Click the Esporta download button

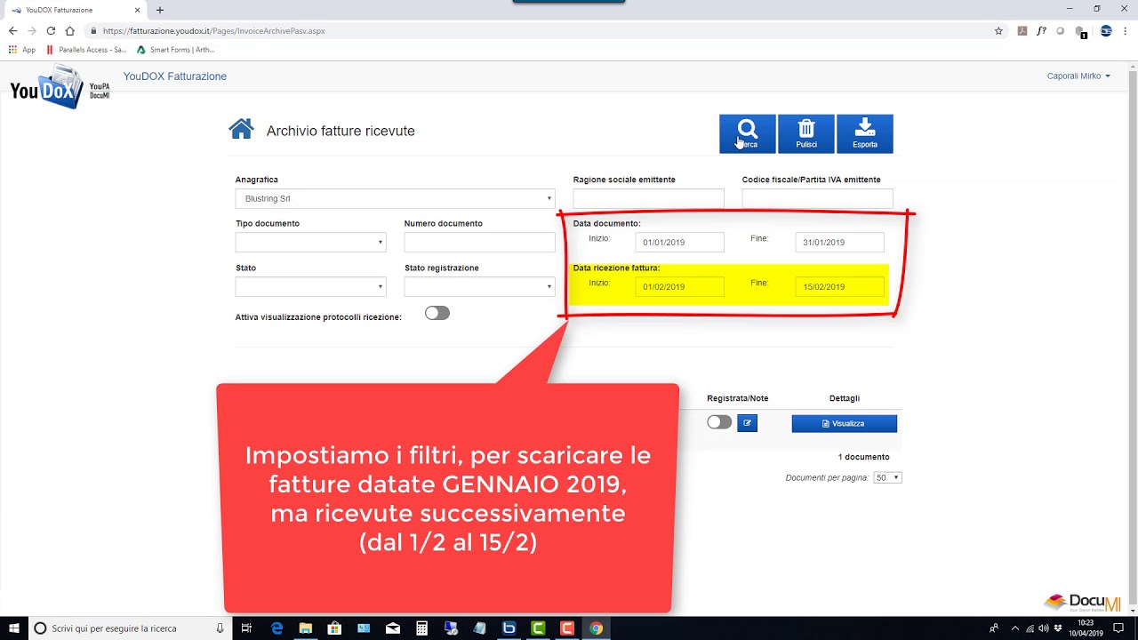click(x=865, y=133)
